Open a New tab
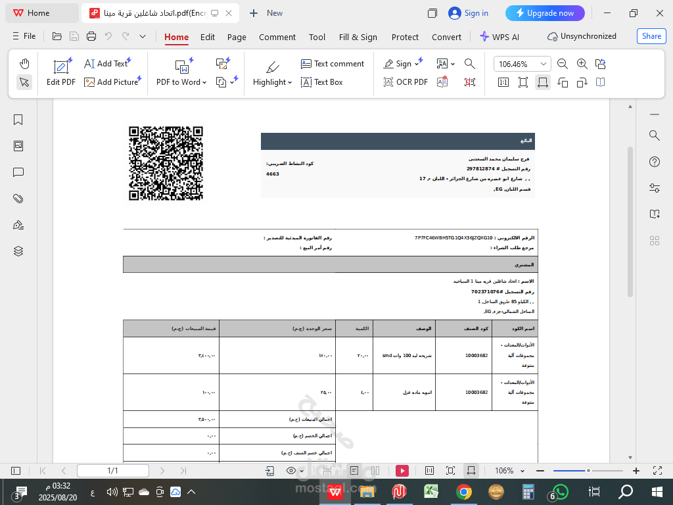The height and width of the screenshot is (505, 673). pos(266,13)
